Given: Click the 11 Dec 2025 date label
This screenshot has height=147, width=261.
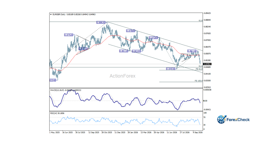Looking at the screenshot, I should [x=120, y=133].
